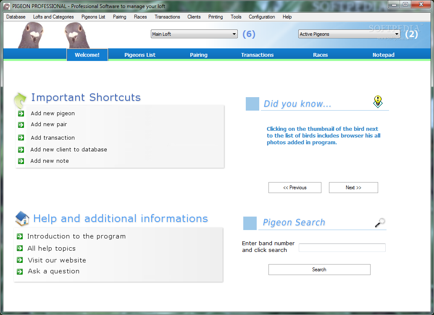The width and height of the screenshot is (434, 315).
Task: Click the Next >> tip button
Action: [353, 188]
